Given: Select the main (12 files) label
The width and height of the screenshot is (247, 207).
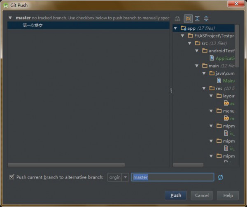Looking at the screenshot, I should [221, 66].
